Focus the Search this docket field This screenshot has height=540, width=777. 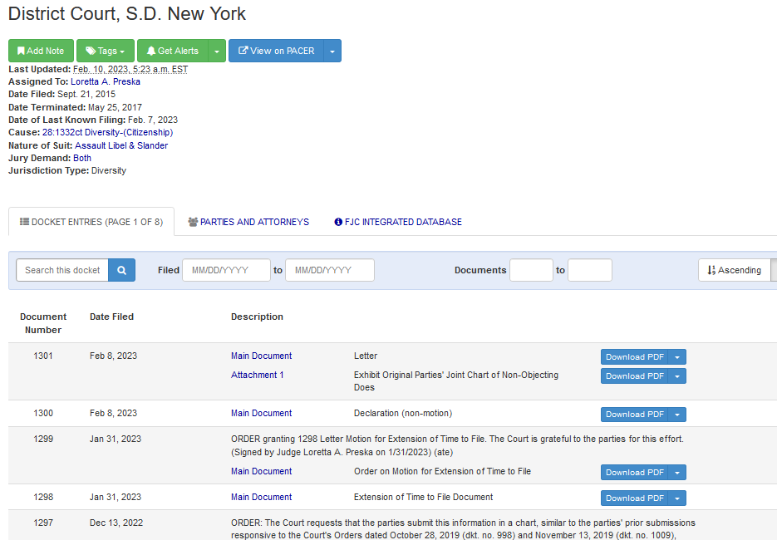click(62, 270)
